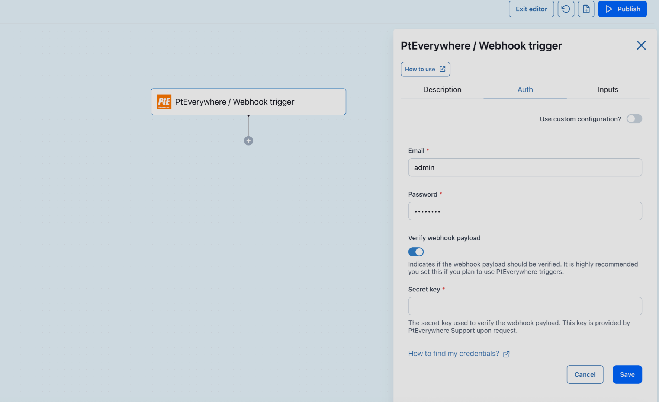The image size is (659, 402).
Task: Click the duplicate document icon in the top toolbar
Action: (586, 9)
